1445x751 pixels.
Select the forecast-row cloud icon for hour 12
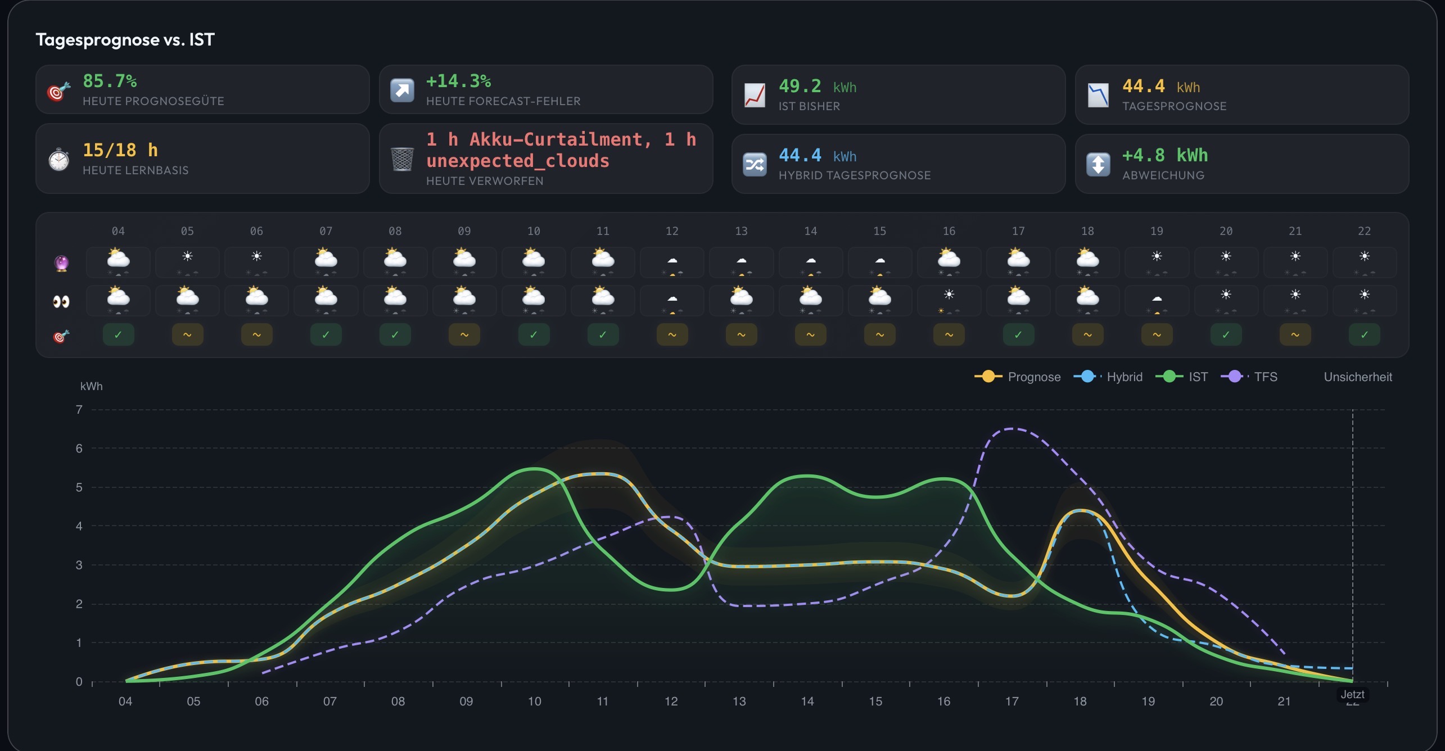coord(672,260)
